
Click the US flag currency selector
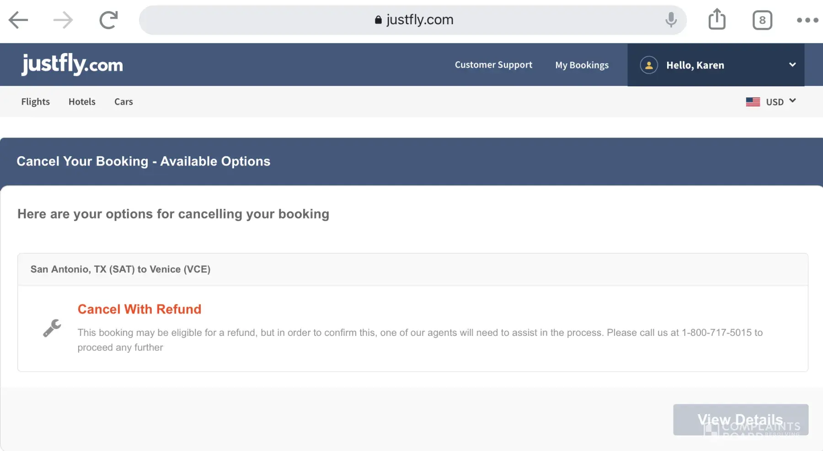click(753, 102)
